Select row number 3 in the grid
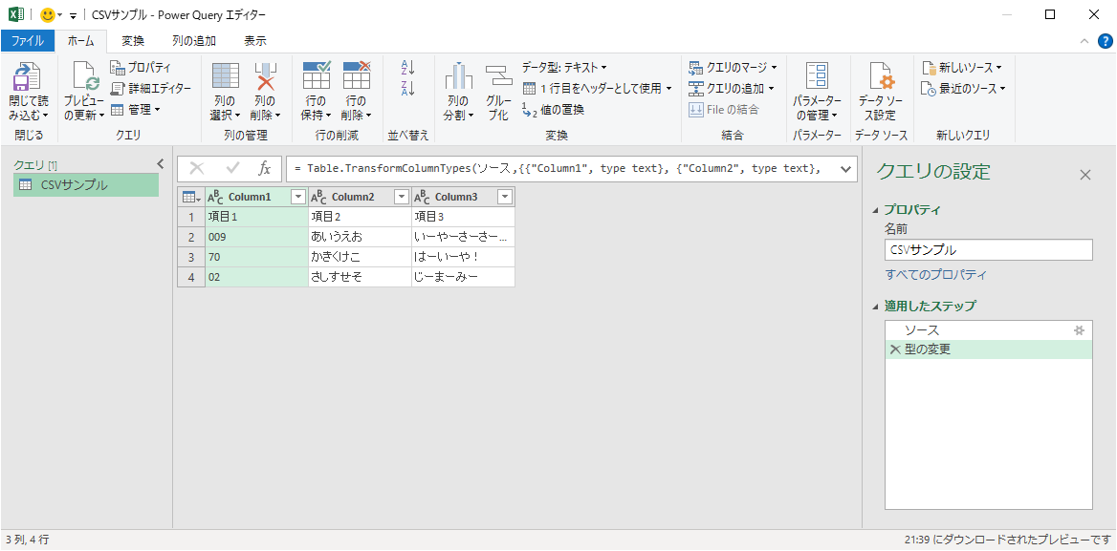 click(191, 257)
